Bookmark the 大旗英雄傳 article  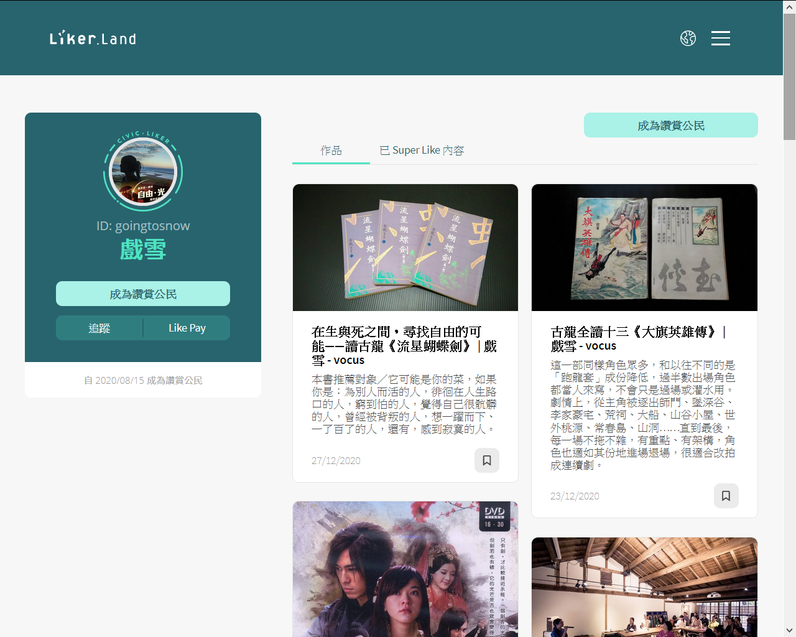[726, 496]
